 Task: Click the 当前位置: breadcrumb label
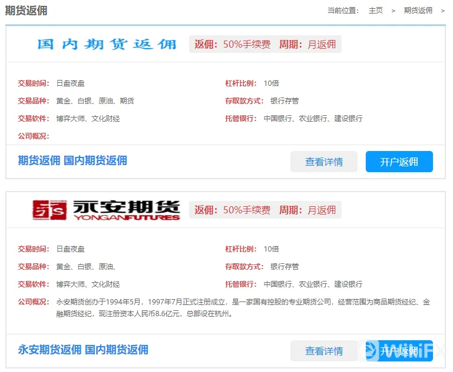pyautogui.click(x=343, y=11)
